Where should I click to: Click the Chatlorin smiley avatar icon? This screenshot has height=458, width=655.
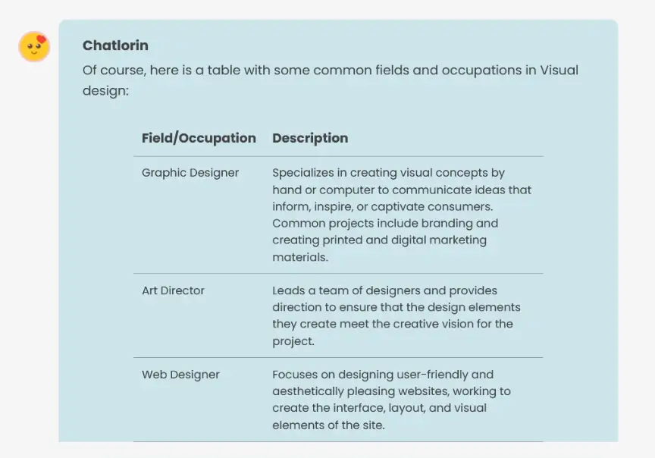(x=34, y=47)
